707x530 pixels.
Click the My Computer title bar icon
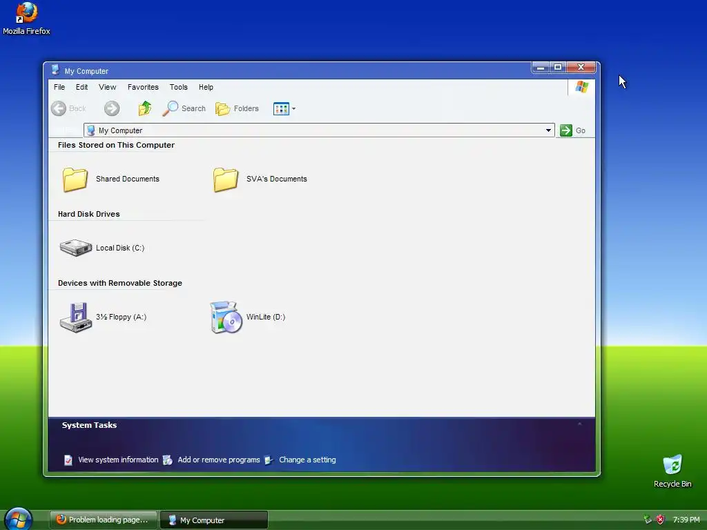pos(55,70)
